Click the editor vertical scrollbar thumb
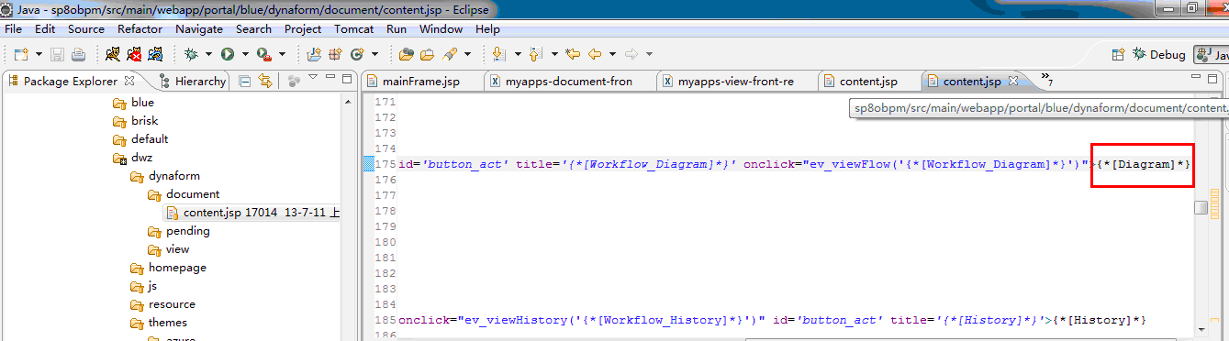This screenshot has width=1229, height=341. pos(1201,208)
